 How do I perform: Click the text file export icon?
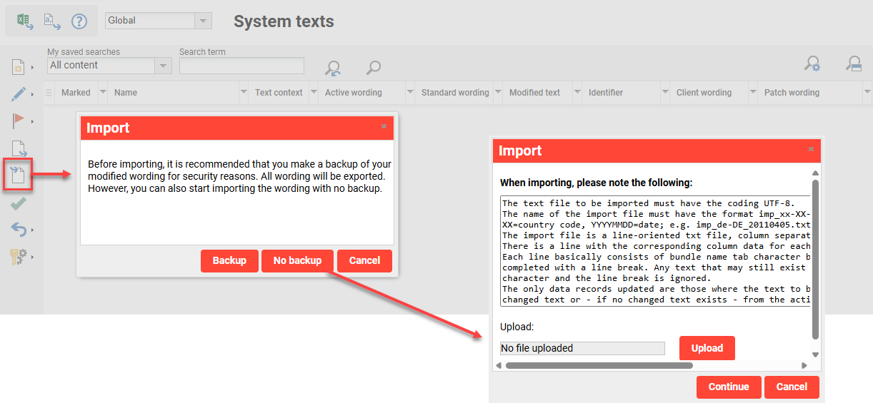pyautogui.click(x=52, y=21)
